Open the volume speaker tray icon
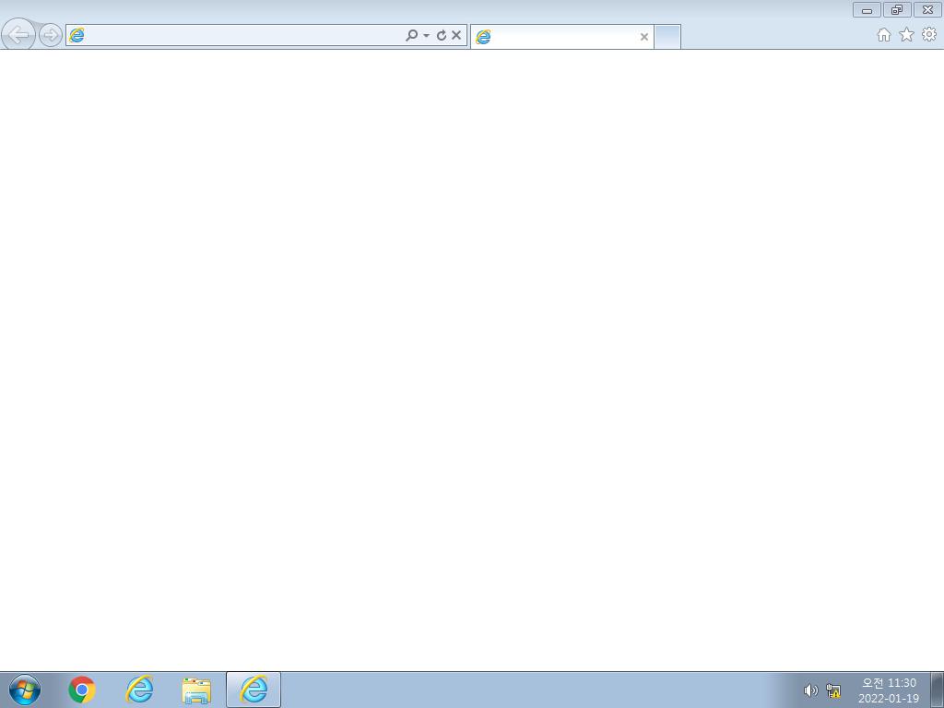Viewport: 944px width, 708px height. click(810, 690)
